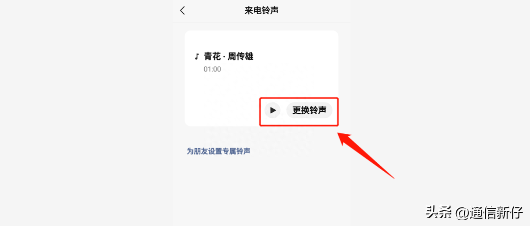Click the tail end of the red arrow
The image size is (530, 226).
click(392, 176)
